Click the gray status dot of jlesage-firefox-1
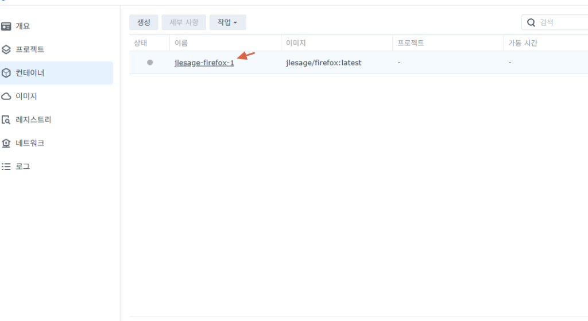 [150, 63]
